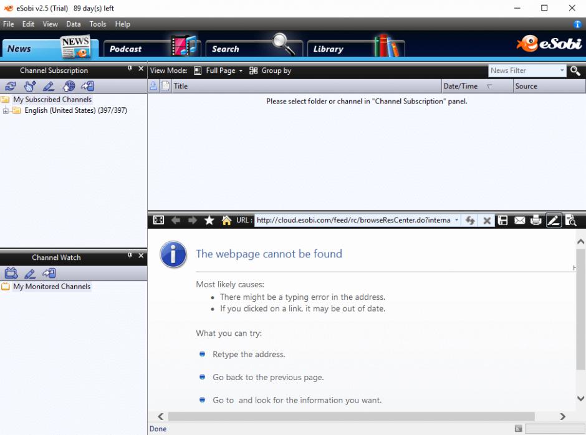
Task: Select My Subscribed Channels folder
Action: point(52,100)
